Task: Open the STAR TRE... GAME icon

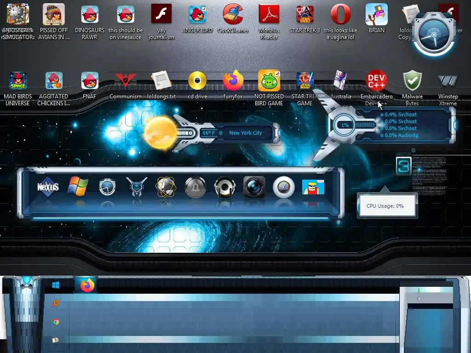Action: [305, 81]
